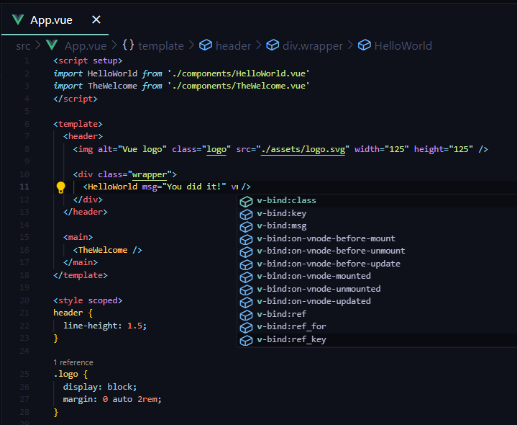Click the curly braces template icon in breadcrumbs
The image size is (517, 425).
tap(128, 45)
